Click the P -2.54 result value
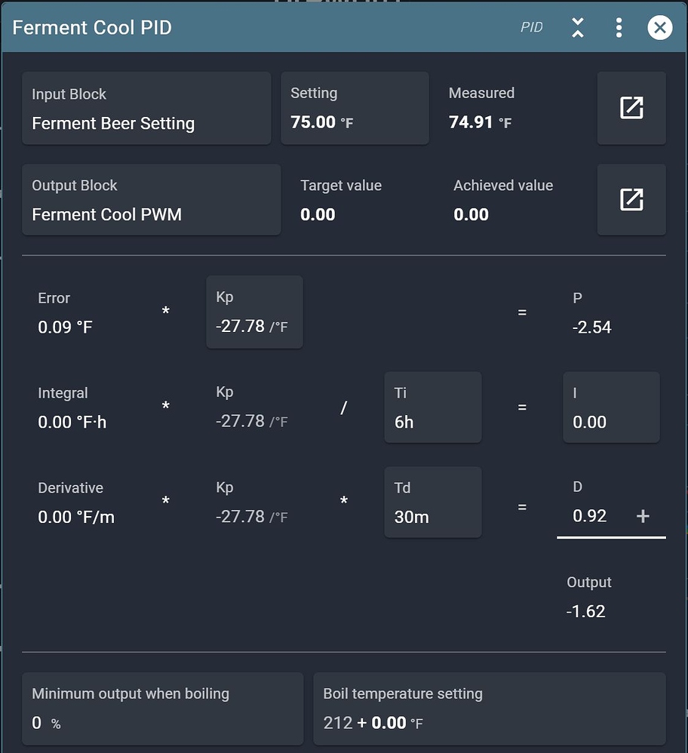 (x=592, y=327)
